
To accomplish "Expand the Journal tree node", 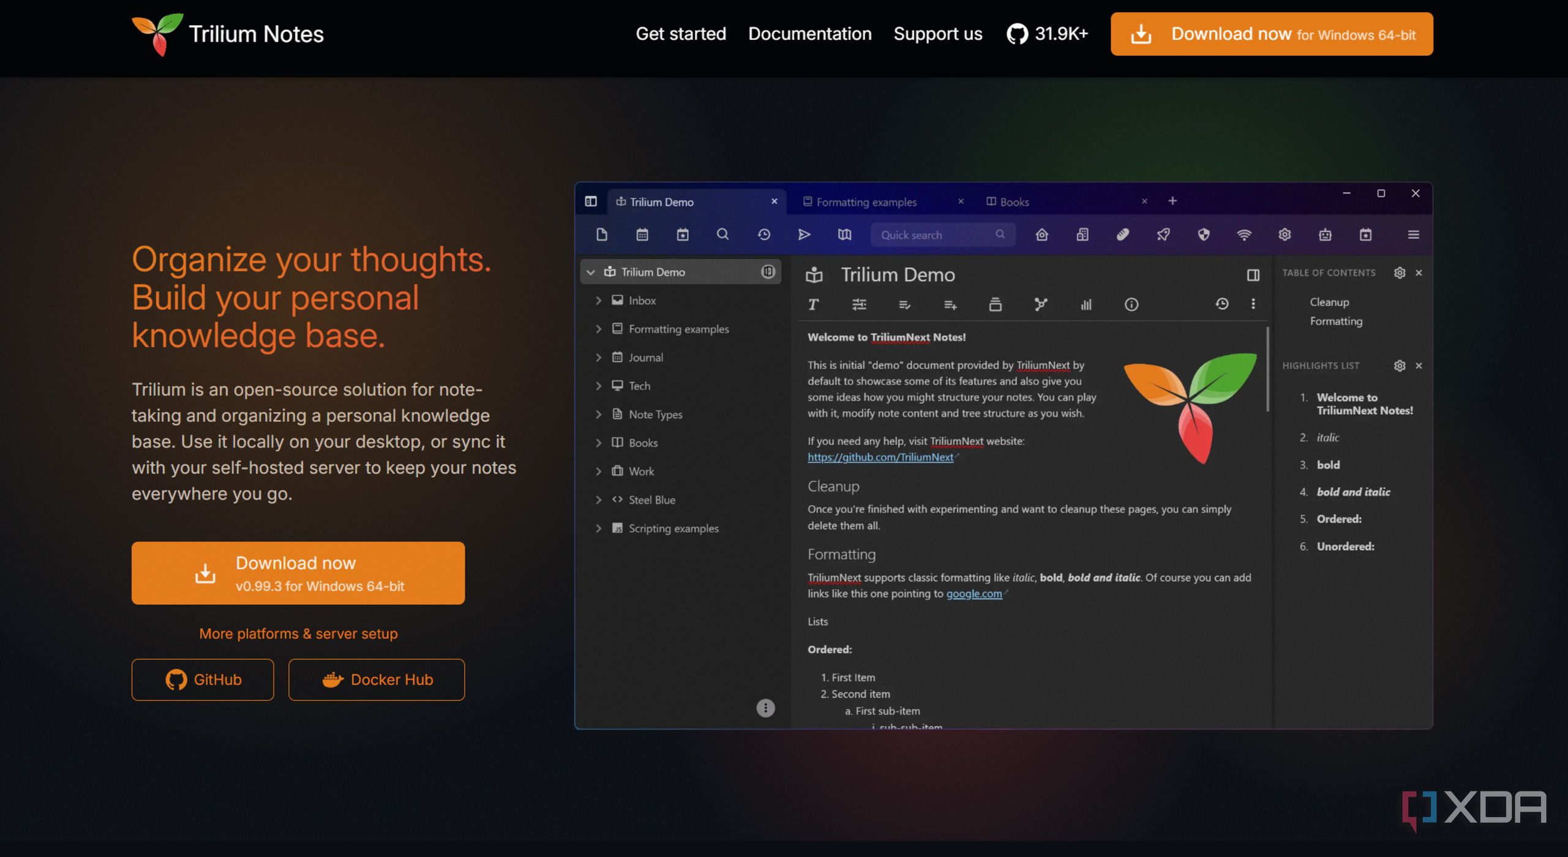I will pyautogui.click(x=598, y=357).
